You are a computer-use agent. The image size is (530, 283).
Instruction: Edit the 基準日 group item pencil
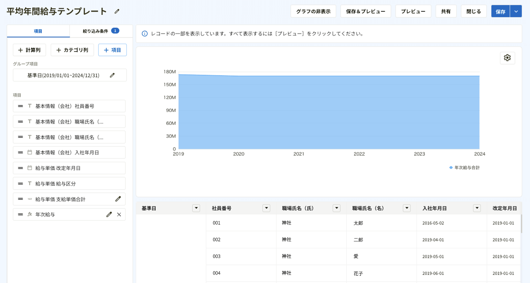112,75
